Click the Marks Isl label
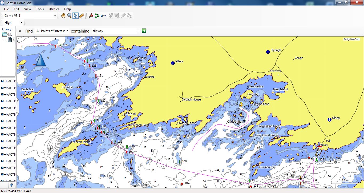The image size is (364, 193). pos(141,58)
